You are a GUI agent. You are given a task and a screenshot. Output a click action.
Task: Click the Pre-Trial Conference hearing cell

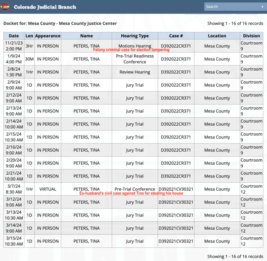(135, 189)
